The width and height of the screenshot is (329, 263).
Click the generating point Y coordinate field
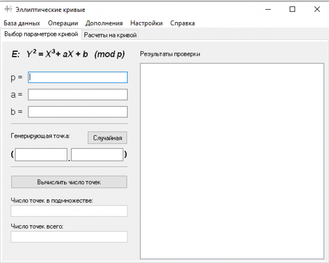[x=97, y=155]
